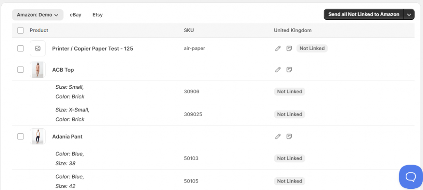
Task: Click edit pencil icon for Printer / Copier Paper
Action: (278, 49)
